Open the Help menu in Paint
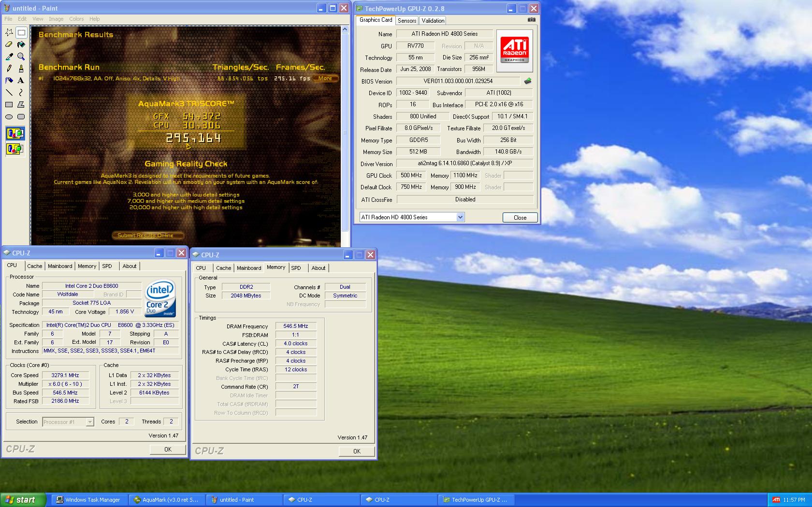812x507 pixels. tap(95, 19)
